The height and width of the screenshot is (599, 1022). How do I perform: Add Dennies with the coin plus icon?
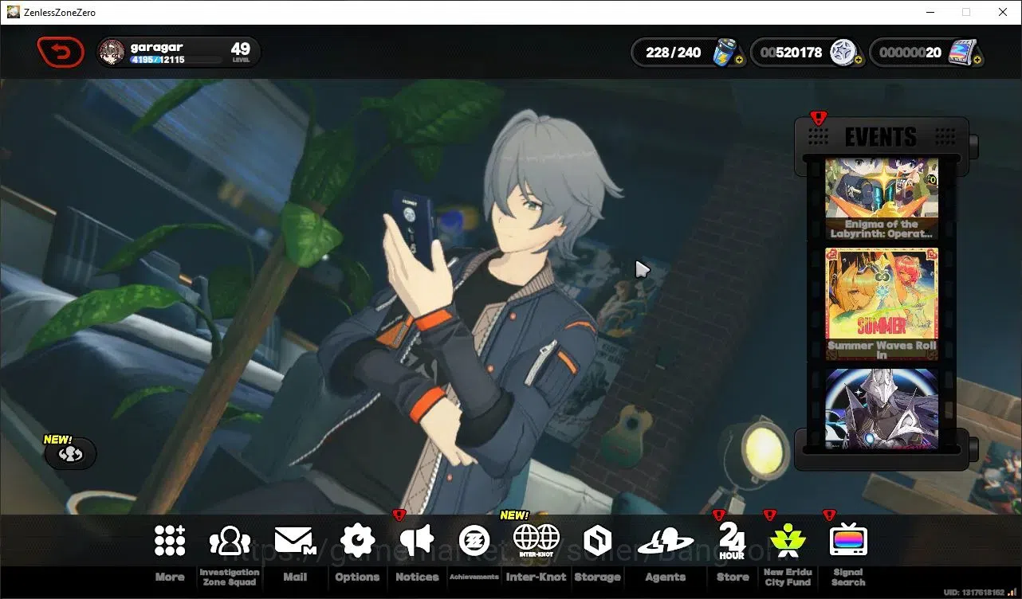coord(858,60)
